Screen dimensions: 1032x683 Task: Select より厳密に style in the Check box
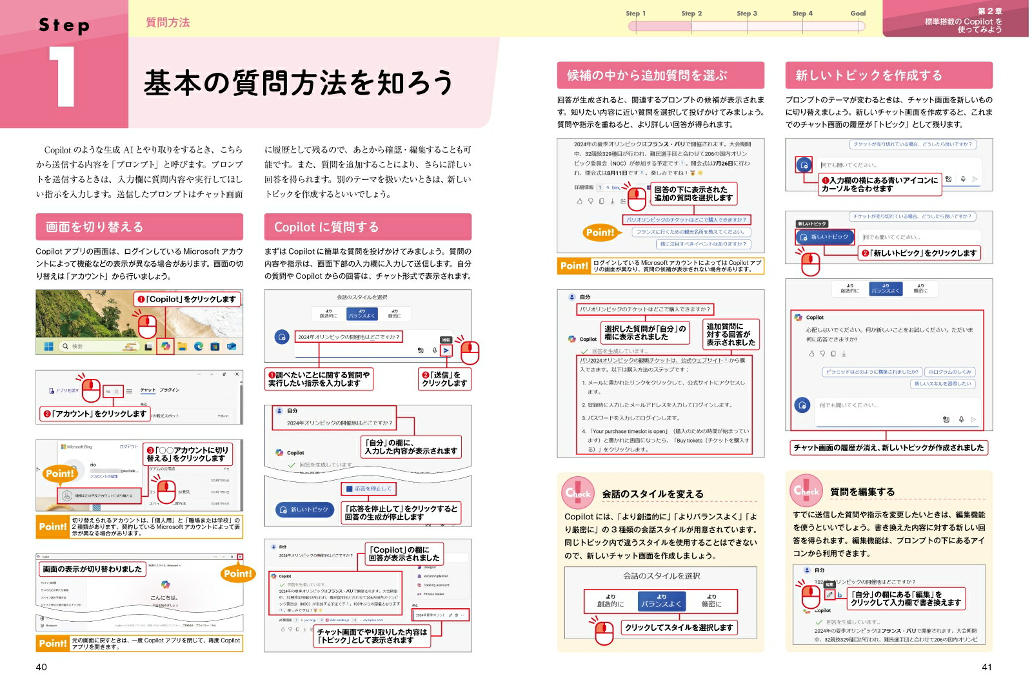(x=711, y=601)
